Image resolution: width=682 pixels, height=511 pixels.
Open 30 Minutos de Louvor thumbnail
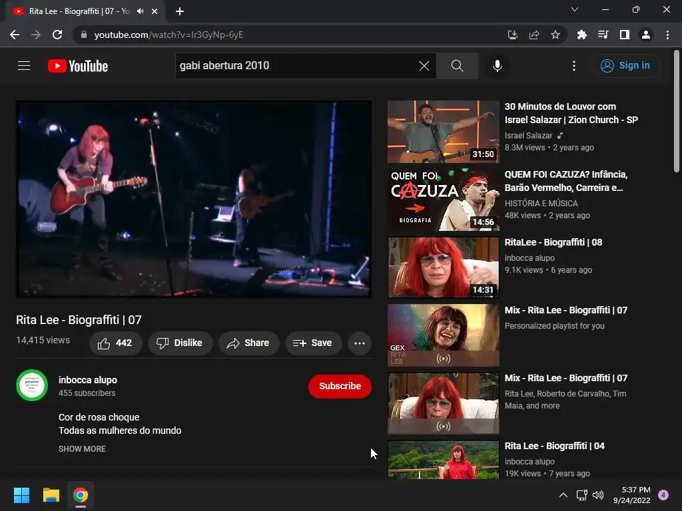coord(443,132)
